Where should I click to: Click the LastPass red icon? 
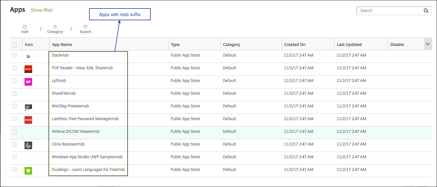pyautogui.click(x=28, y=120)
